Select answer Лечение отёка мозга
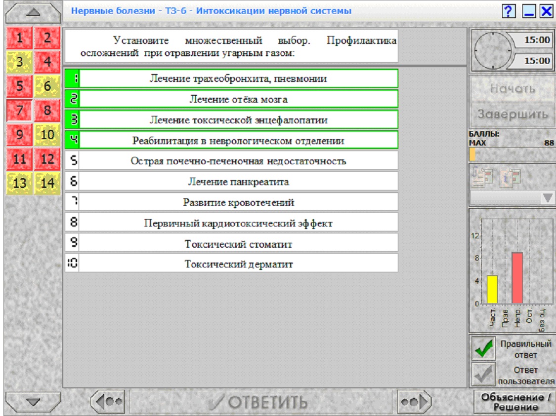This screenshot has width=556, height=416. (x=232, y=99)
